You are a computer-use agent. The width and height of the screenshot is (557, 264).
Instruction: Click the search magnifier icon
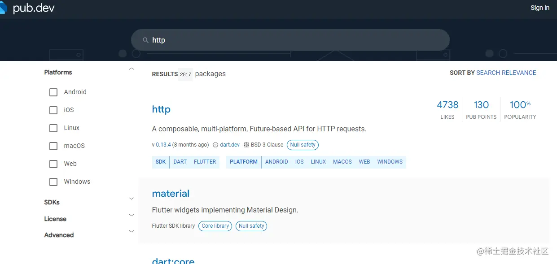[145, 40]
